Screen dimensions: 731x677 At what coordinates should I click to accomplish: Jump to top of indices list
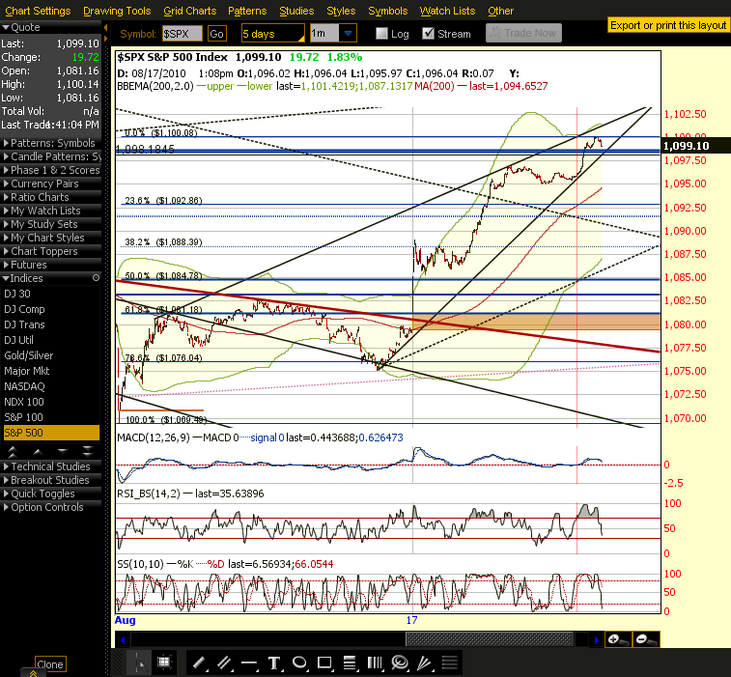(14, 451)
